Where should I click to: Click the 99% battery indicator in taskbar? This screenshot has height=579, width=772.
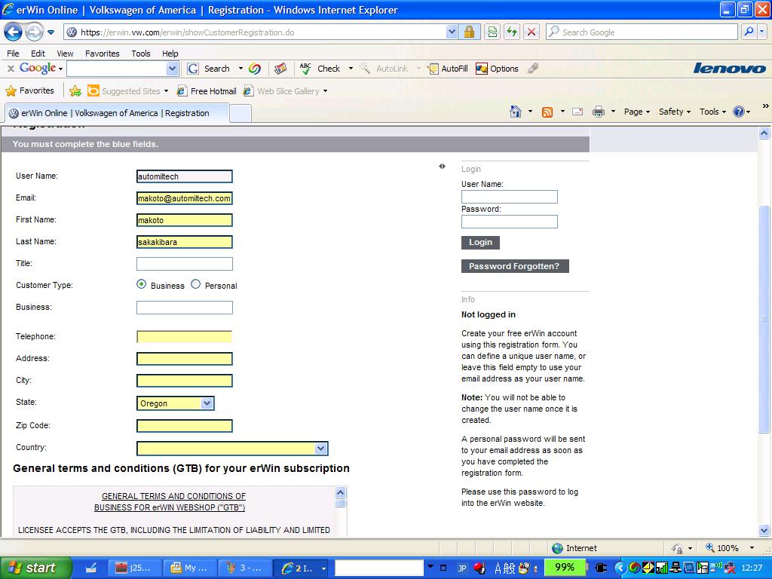pos(564,568)
